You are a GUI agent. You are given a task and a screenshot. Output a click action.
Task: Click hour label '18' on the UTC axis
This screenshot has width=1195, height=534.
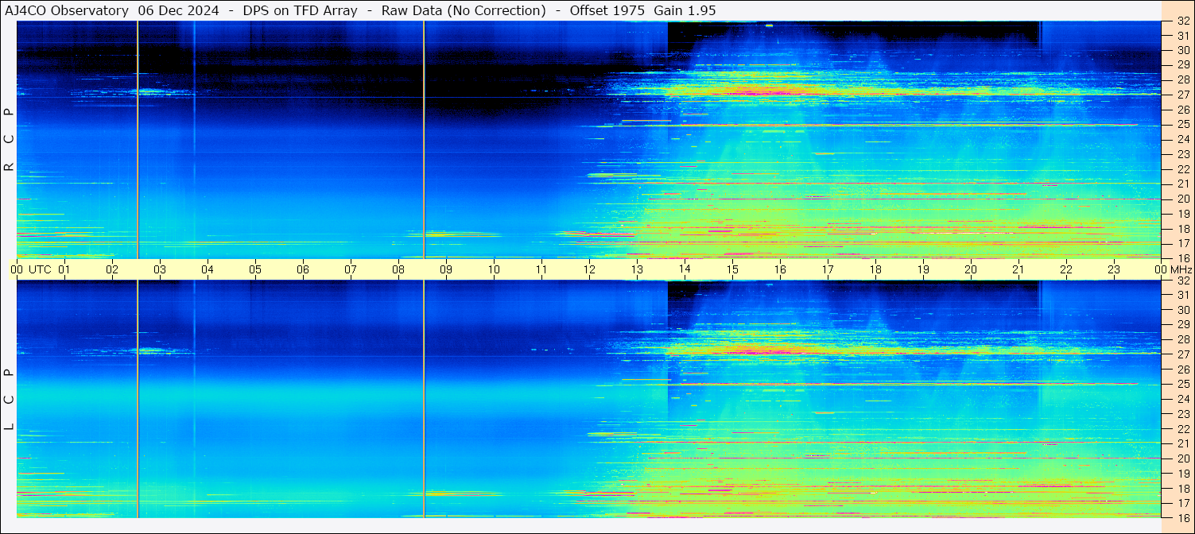pyautogui.click(x=875, y=269)
